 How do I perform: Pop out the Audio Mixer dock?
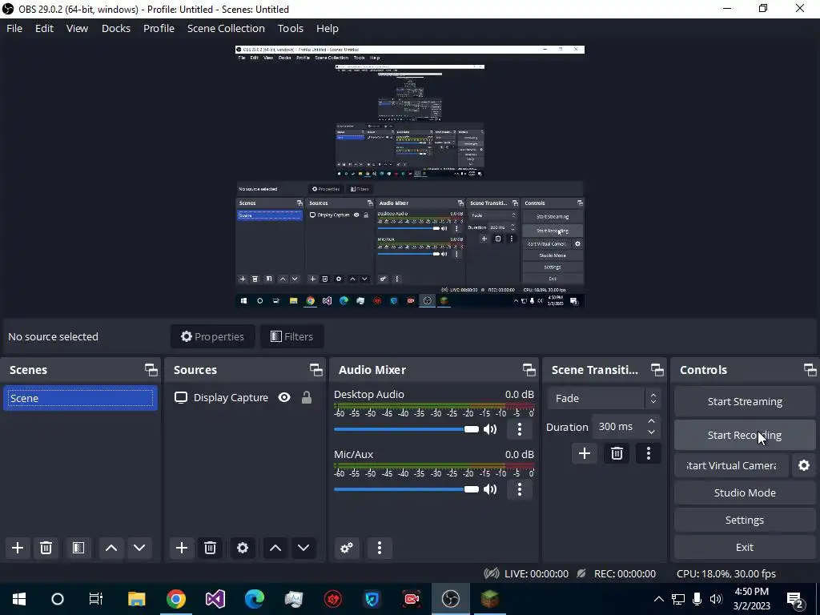coord(529,370)
